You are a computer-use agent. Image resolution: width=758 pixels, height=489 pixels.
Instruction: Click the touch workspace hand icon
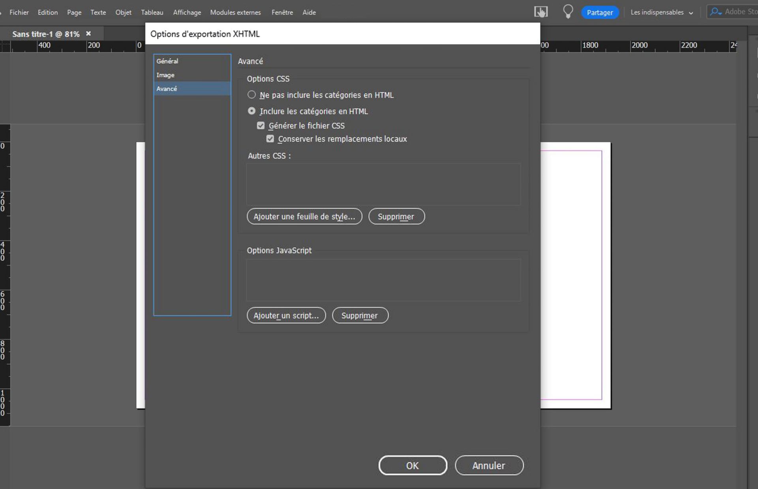pyautogui.click(x=540, y=12)
